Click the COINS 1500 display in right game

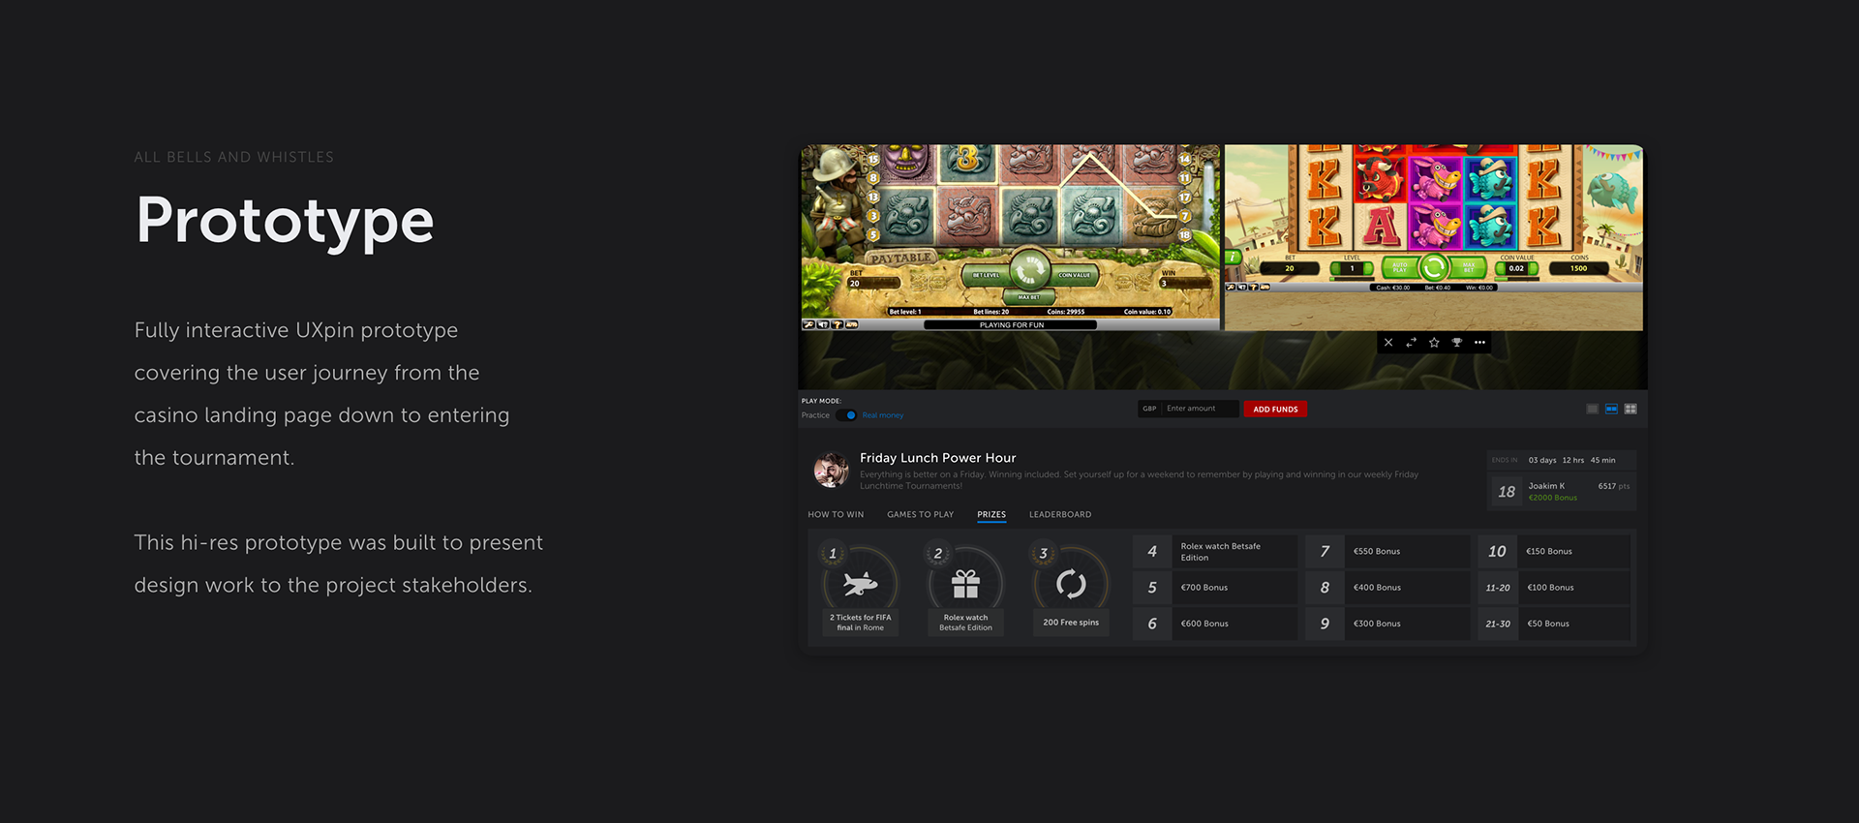click(x=1579, y=268)
